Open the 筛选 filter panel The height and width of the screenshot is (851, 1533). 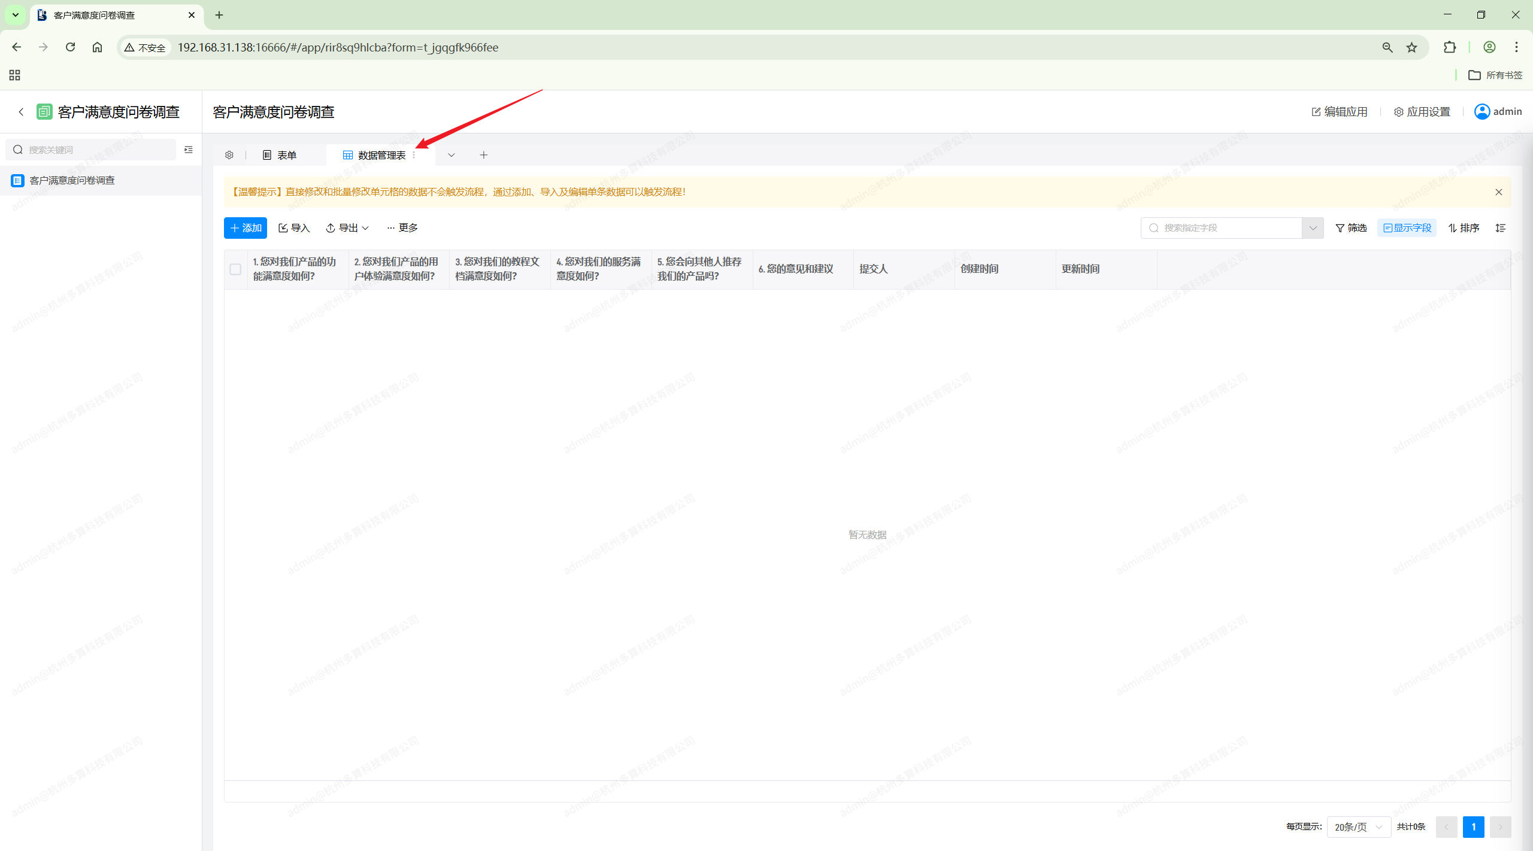(1352, 228)
